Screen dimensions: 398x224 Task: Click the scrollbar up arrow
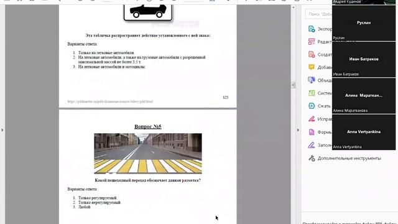click(293, 7)
